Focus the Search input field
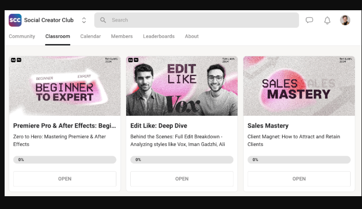 pos(196,20)
